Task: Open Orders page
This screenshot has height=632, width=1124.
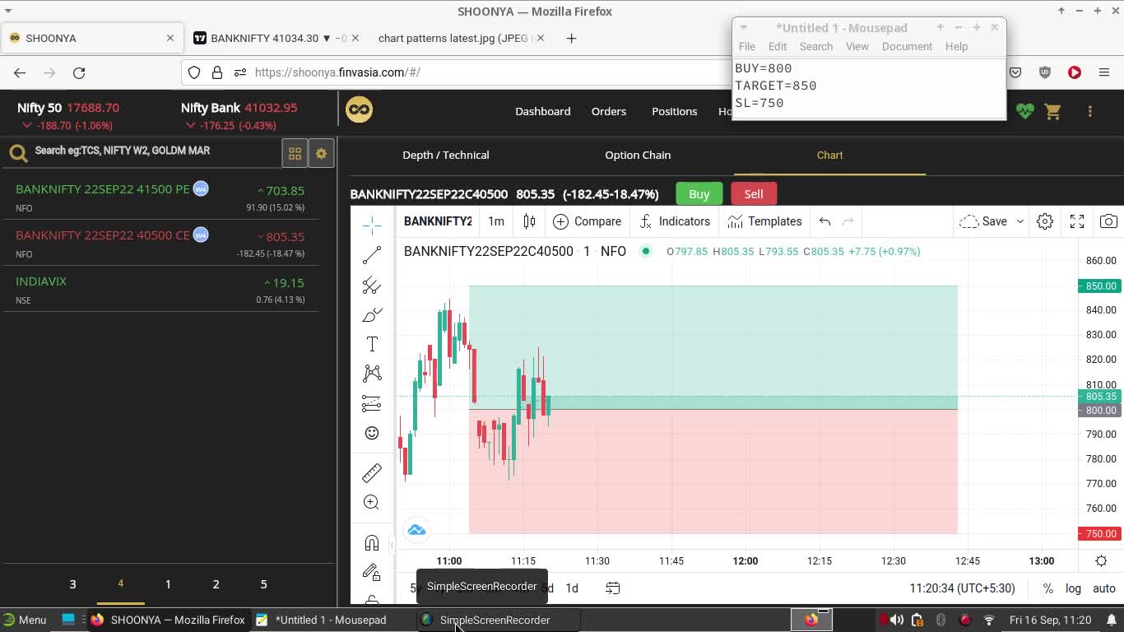Action: (x=609, y=111)
